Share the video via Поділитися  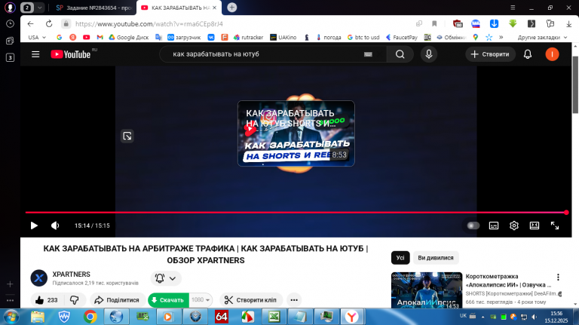(118, 300)
